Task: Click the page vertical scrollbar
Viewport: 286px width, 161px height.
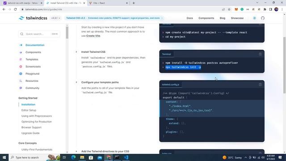Action: coord(284,66)
